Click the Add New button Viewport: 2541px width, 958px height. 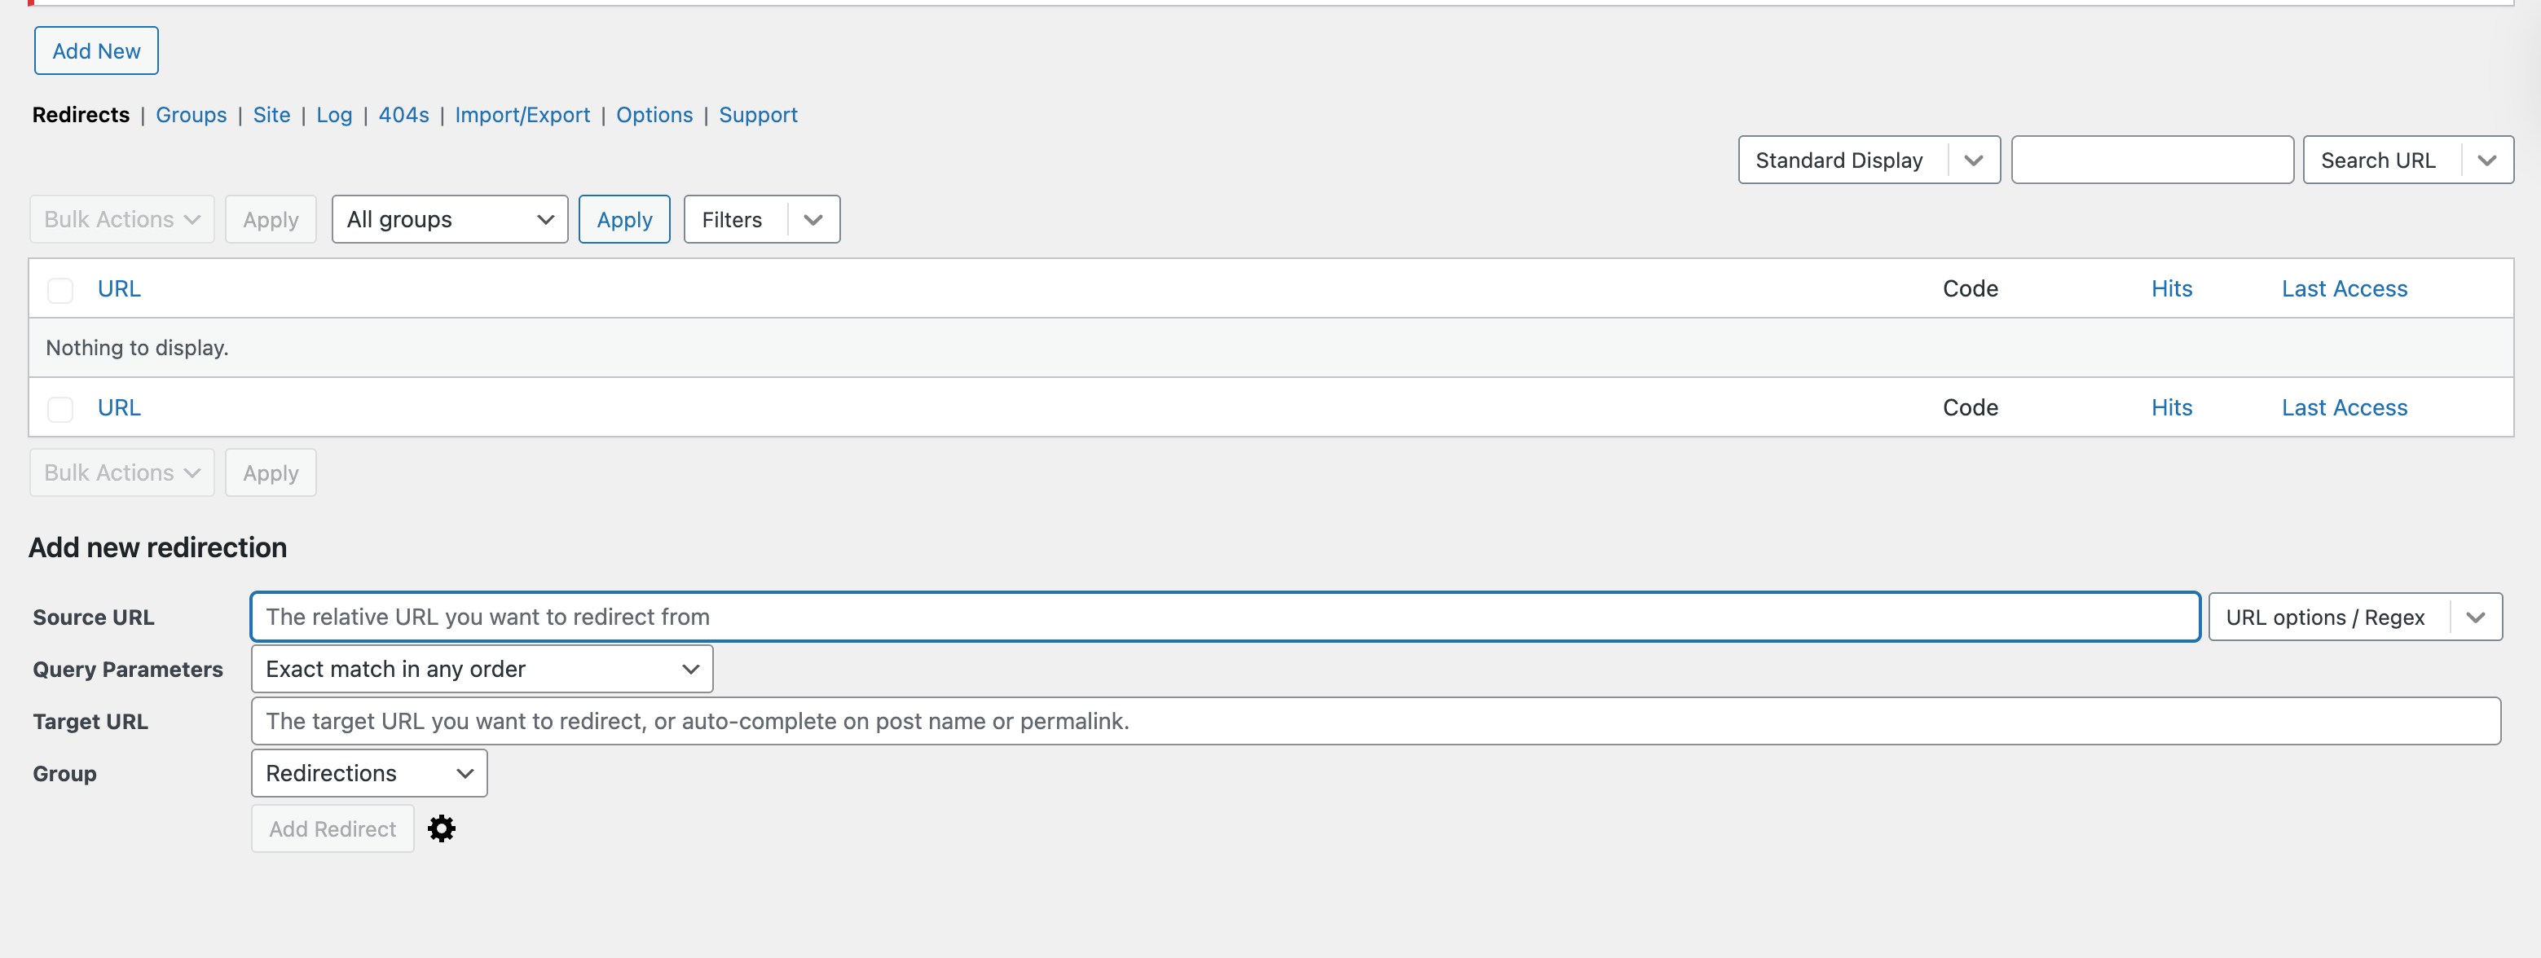pyautogui.click(x=97, y=51)
